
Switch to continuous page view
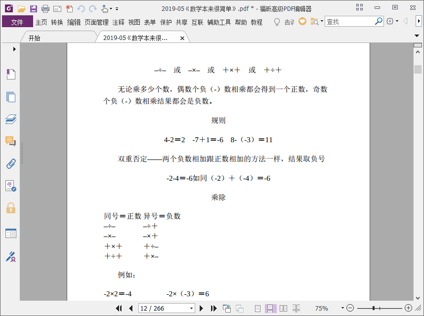pos(270,308)
